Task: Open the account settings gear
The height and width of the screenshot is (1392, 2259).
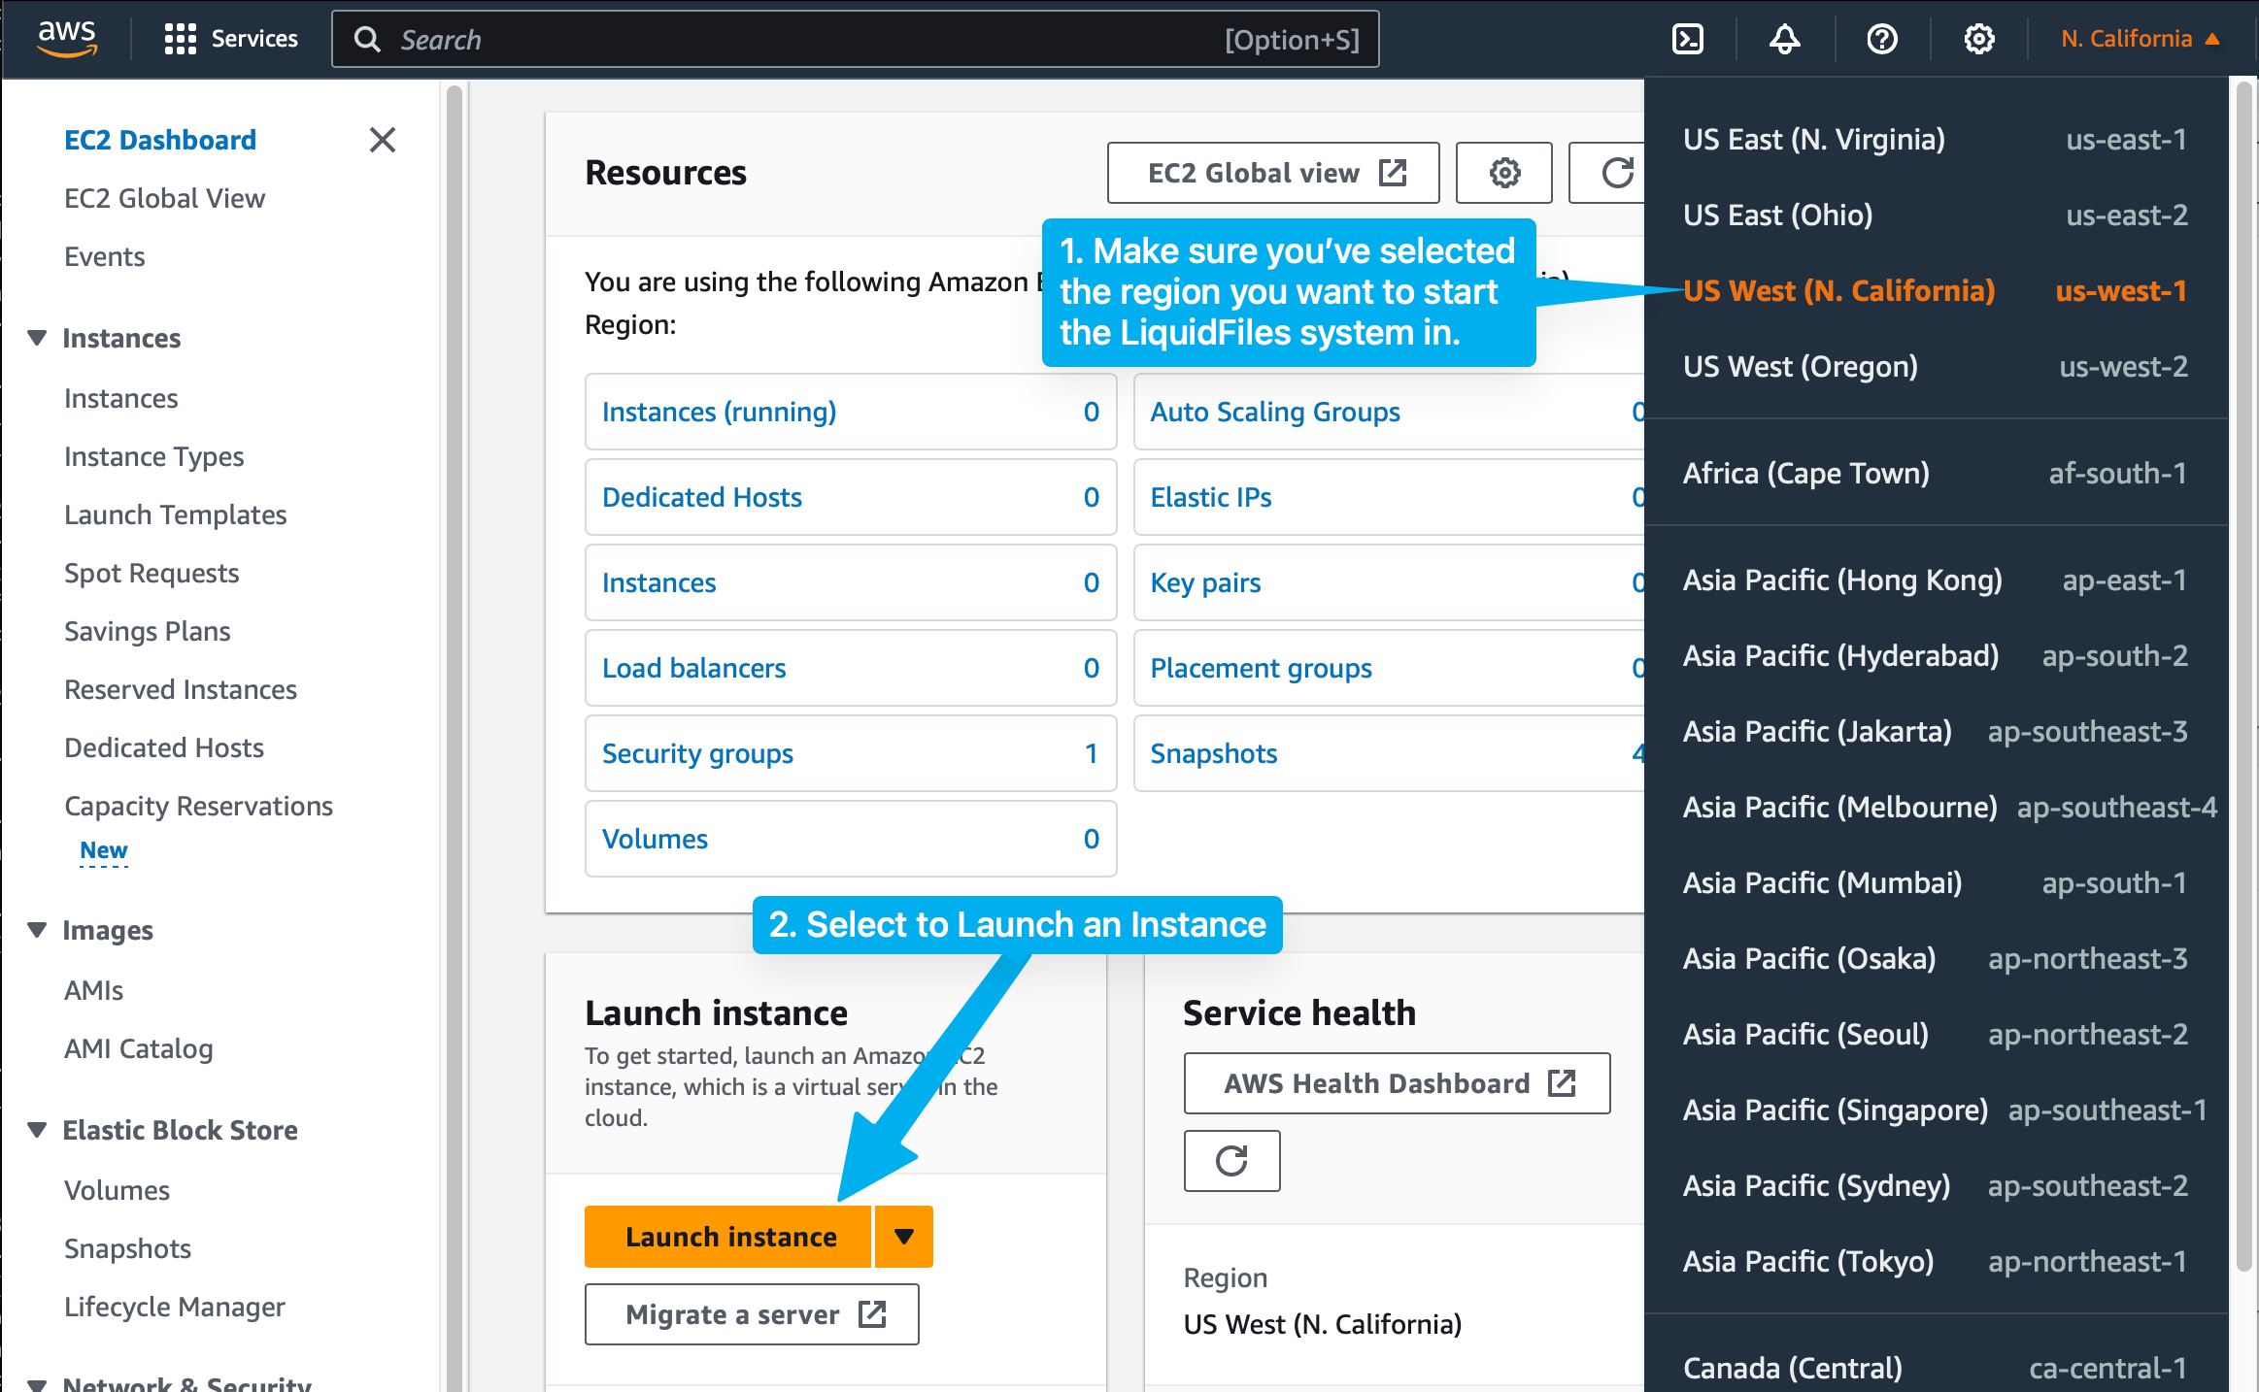Action: pos(1978,39)
